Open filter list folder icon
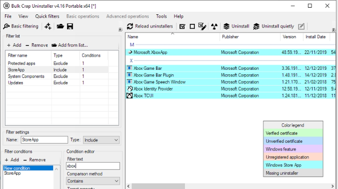338x189 pixels. tap(60, 26)
